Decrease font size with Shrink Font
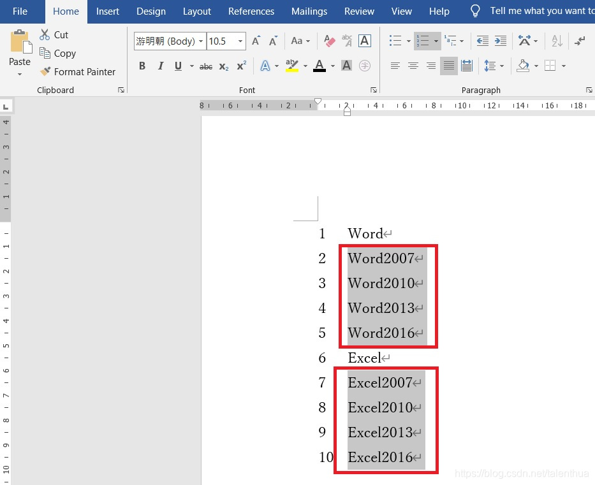 point(273,41)
